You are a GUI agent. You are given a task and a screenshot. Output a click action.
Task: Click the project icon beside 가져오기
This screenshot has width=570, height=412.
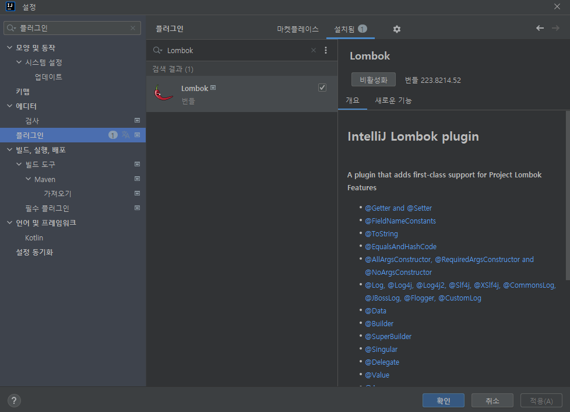pyautogui.click(x=138, y=193)
